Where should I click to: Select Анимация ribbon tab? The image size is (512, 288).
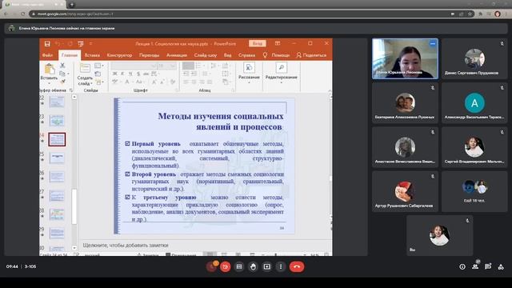pos(177,55)
